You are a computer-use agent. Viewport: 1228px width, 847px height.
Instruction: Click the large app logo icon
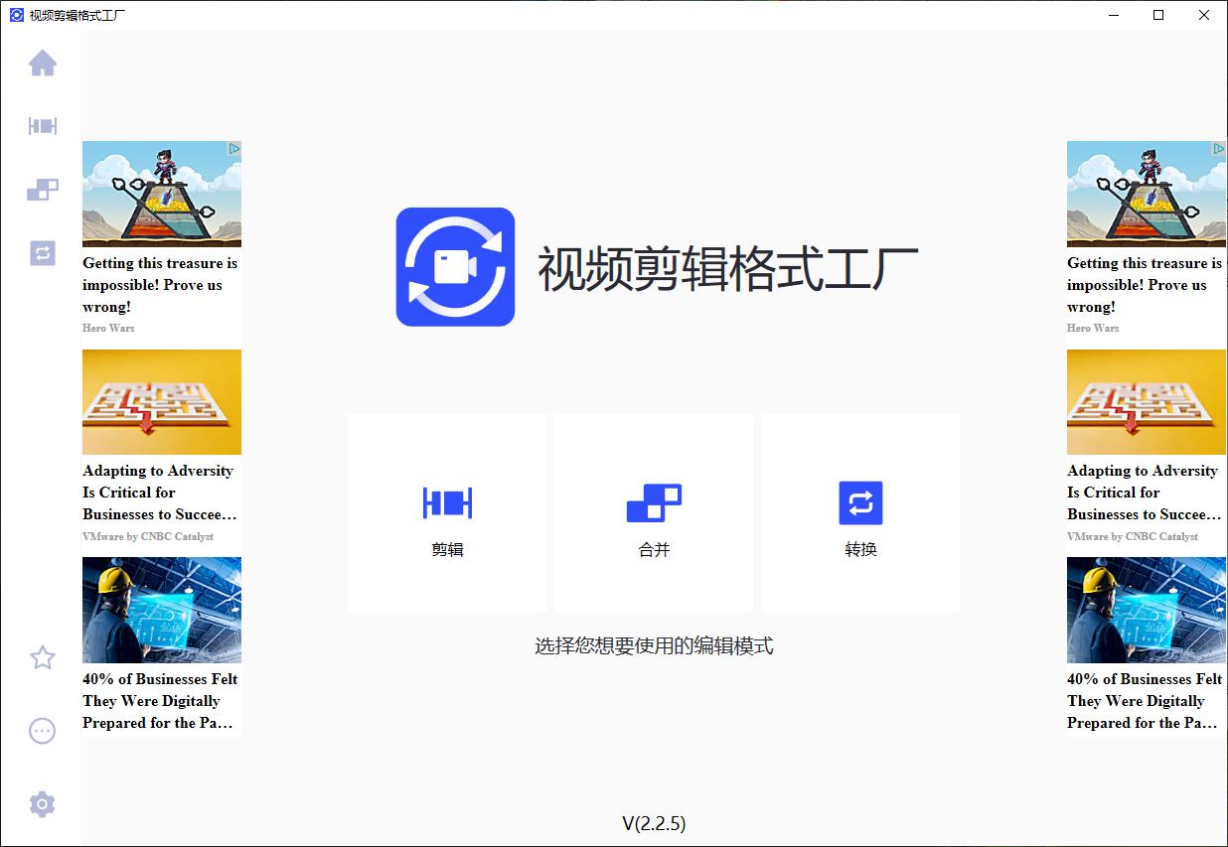click(x=455, y=267)
